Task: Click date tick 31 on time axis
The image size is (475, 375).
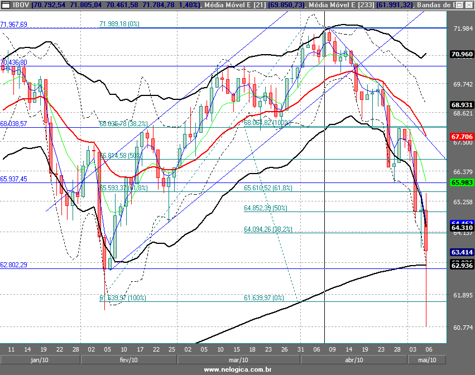Action: [x=300, y=349]
